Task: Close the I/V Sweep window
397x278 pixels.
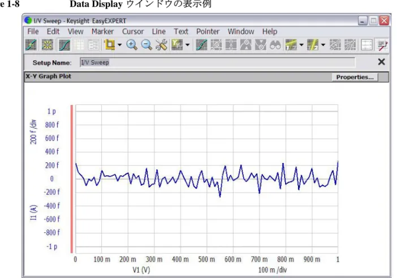Action: 384,20
